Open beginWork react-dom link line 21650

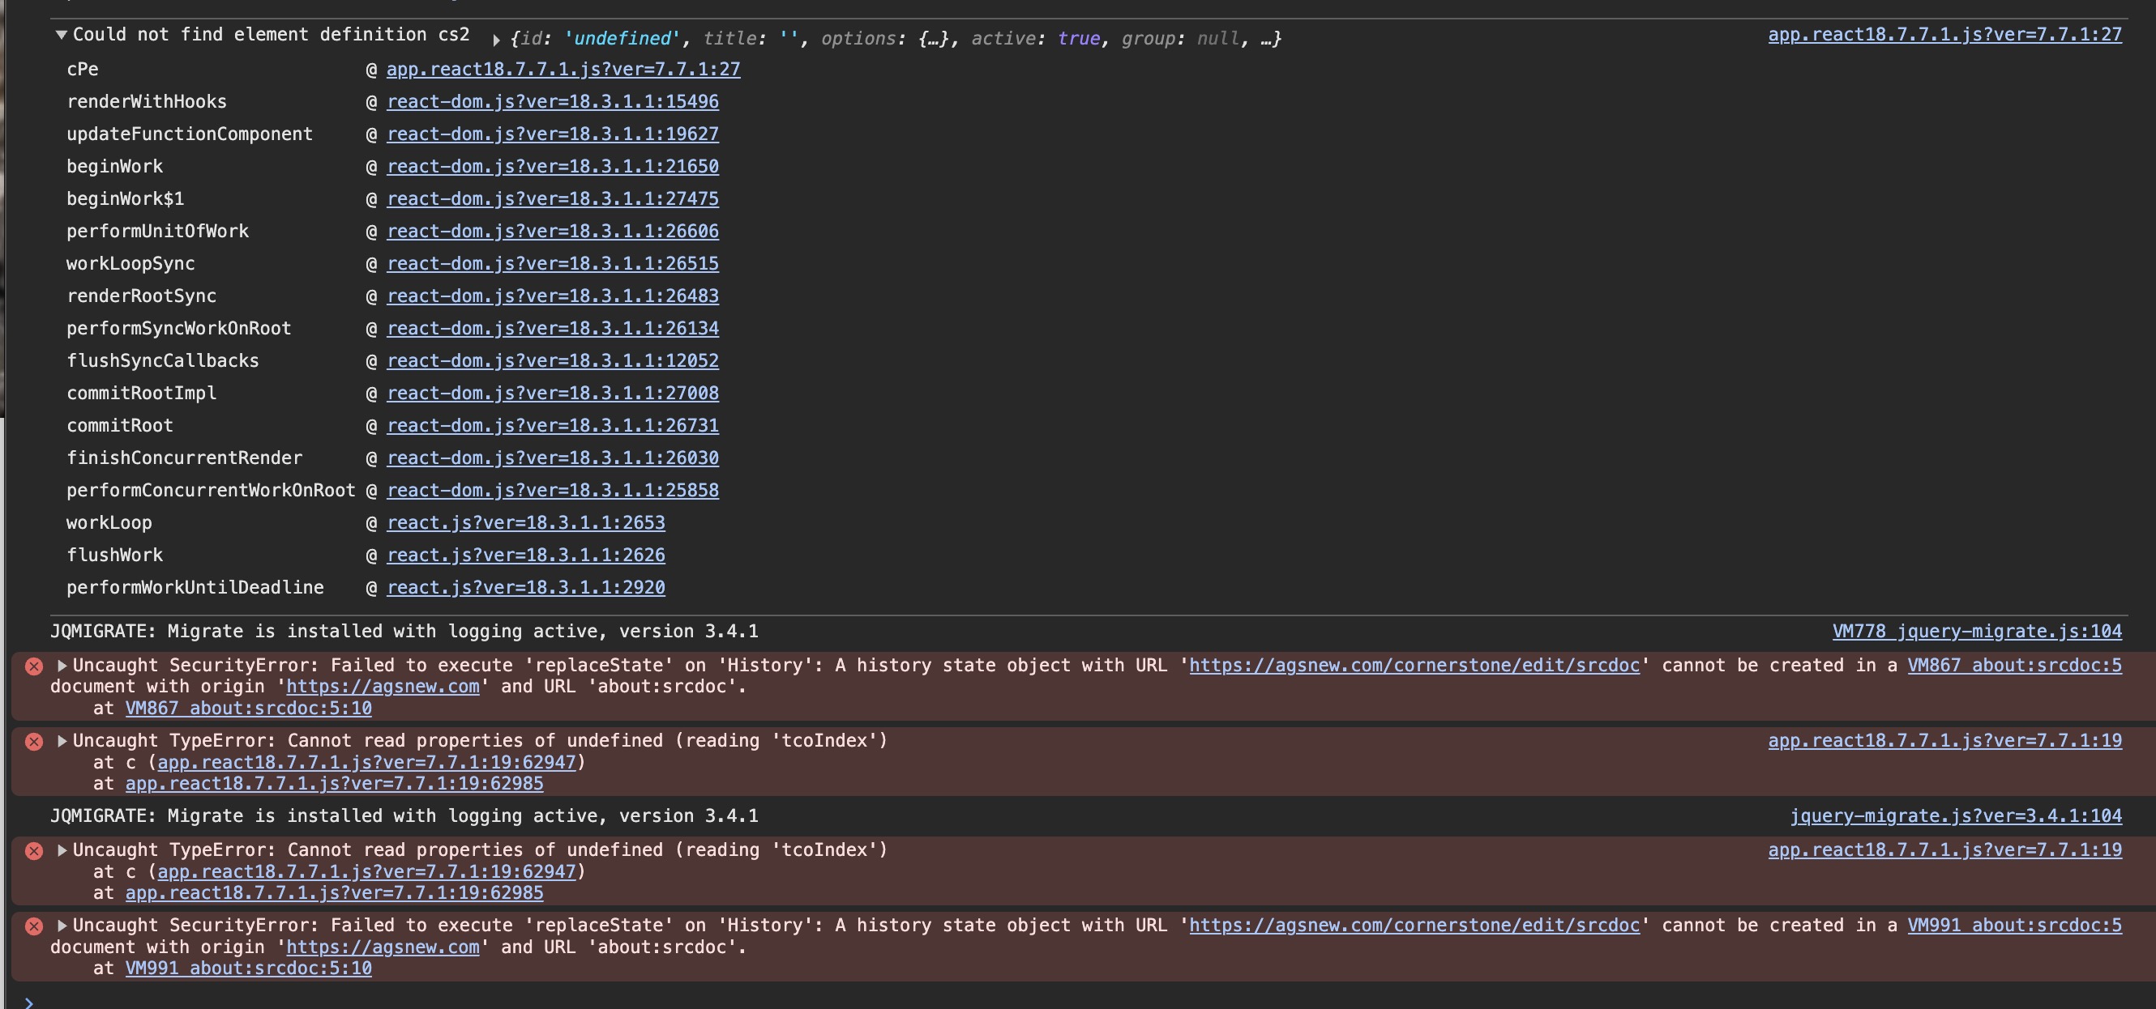[x=553, y=166]
